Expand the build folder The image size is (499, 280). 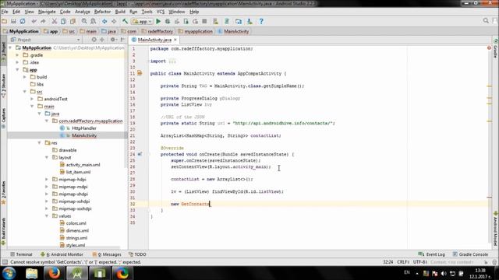pyautogui.click(x=24, y=77)
